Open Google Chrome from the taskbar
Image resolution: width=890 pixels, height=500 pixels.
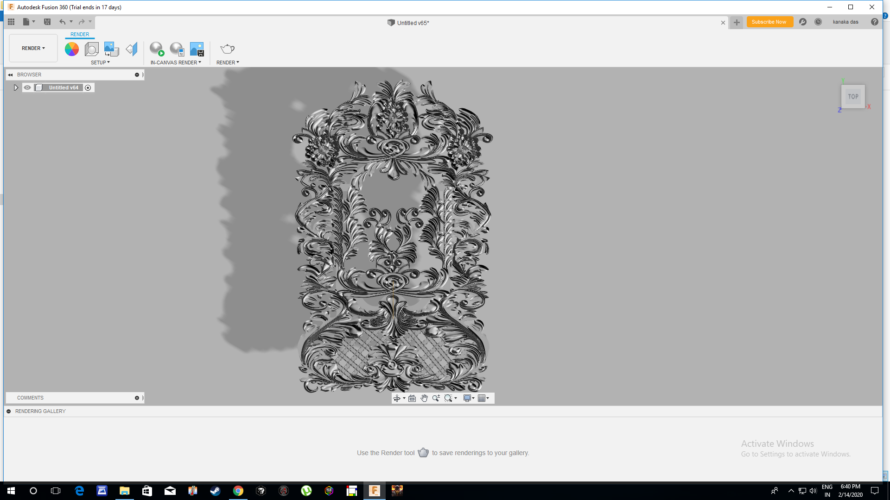click(238, 491)
